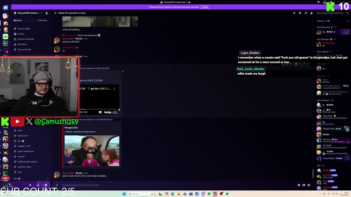
Task: Open Kookie member profile
Action: click(333, 135)
